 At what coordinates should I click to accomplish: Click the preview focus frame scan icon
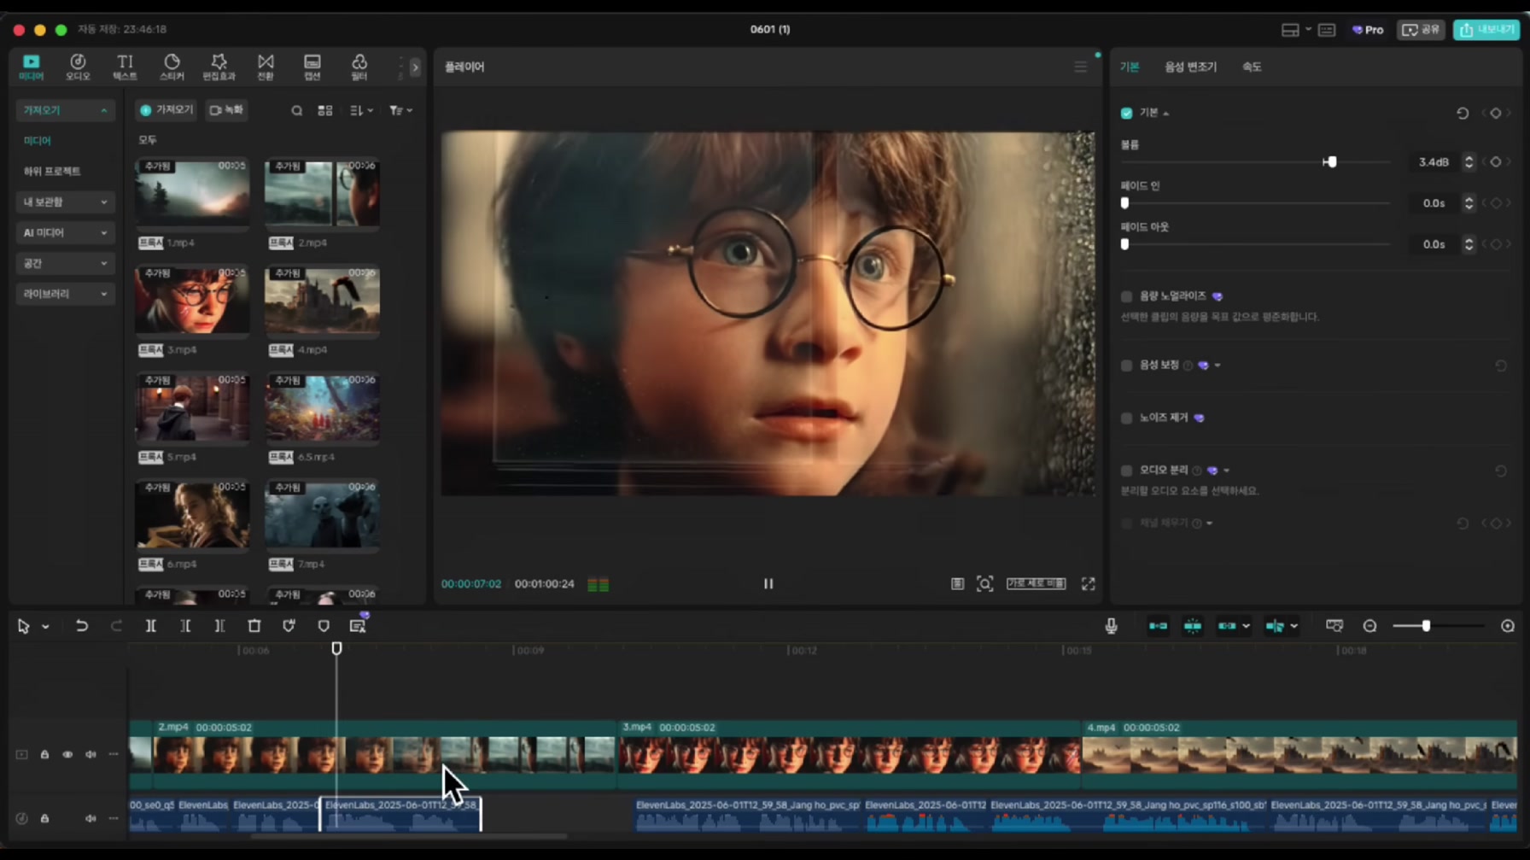pos(984,583)
